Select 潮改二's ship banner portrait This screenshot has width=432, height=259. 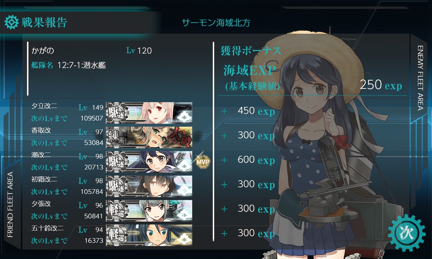click(x=149, y=162)
